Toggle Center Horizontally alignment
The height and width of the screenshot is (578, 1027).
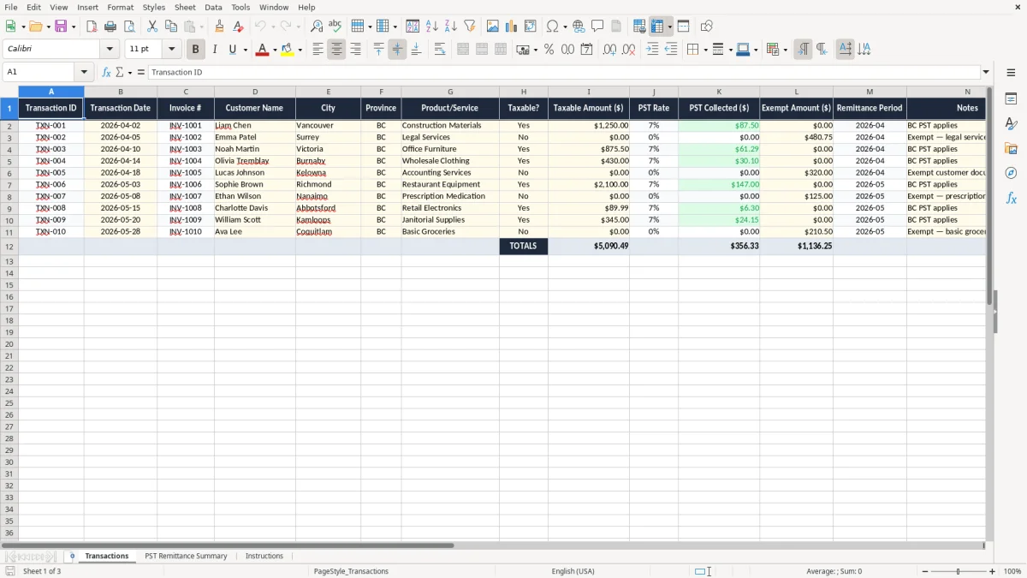click(x=336, y=50)
